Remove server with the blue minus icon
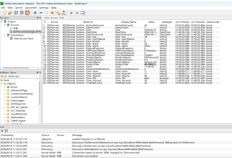Image resolution: width=232 pixels, height=158 pixels. point(41,13)
